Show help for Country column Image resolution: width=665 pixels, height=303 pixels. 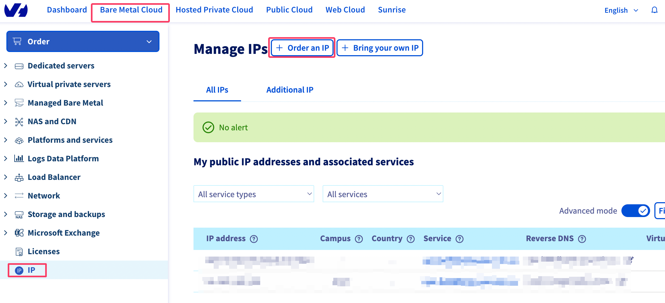[411, 239]
